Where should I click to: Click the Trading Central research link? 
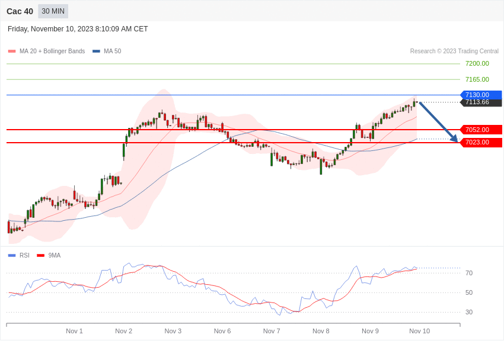coord(454,51)
